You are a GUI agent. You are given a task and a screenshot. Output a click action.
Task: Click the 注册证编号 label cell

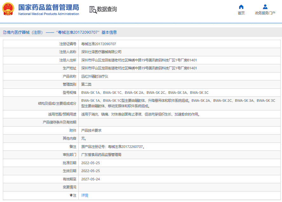pos(41,44)
